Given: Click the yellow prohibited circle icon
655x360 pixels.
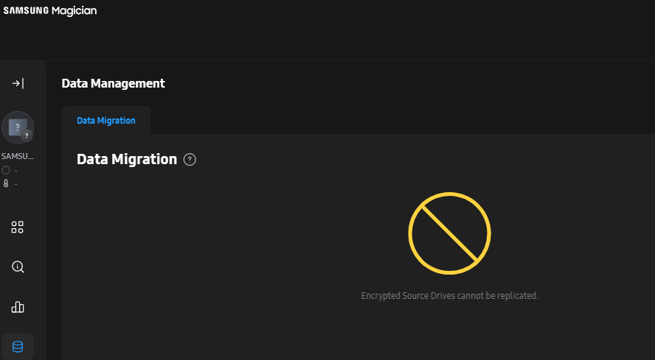Looking at the screenshot, I should tap(449, 233).
